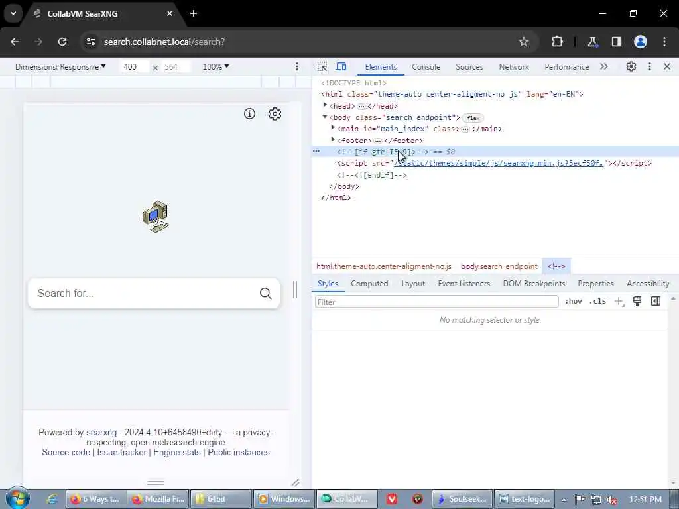679x509 pixels.
Task: Toggle the computed styles sidebar icon
Action: point(656,302)
